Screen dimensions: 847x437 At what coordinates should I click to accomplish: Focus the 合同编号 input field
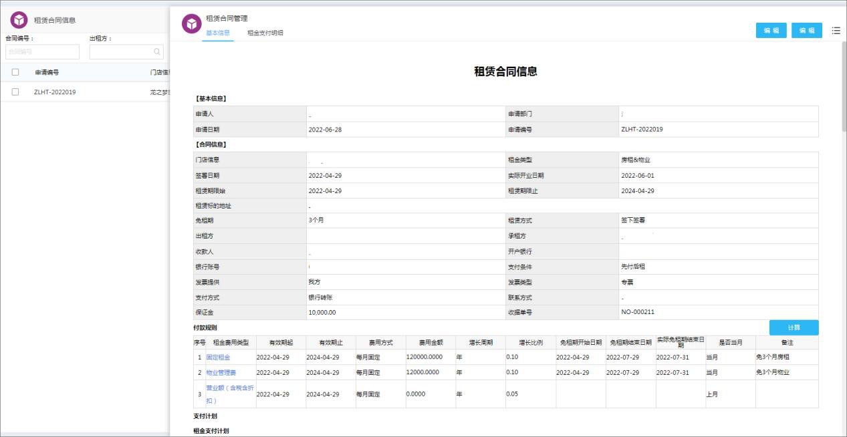coord(42,51)
